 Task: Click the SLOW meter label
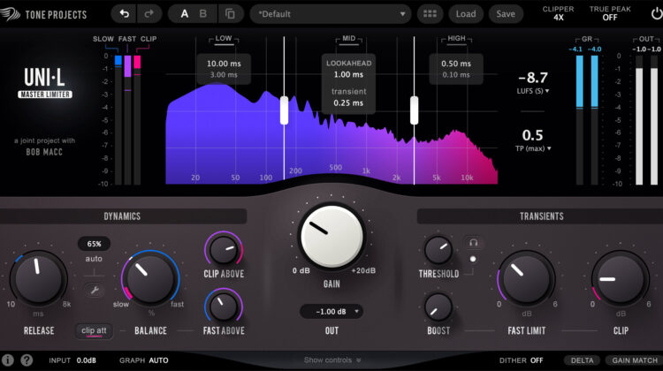click(103, 39)
